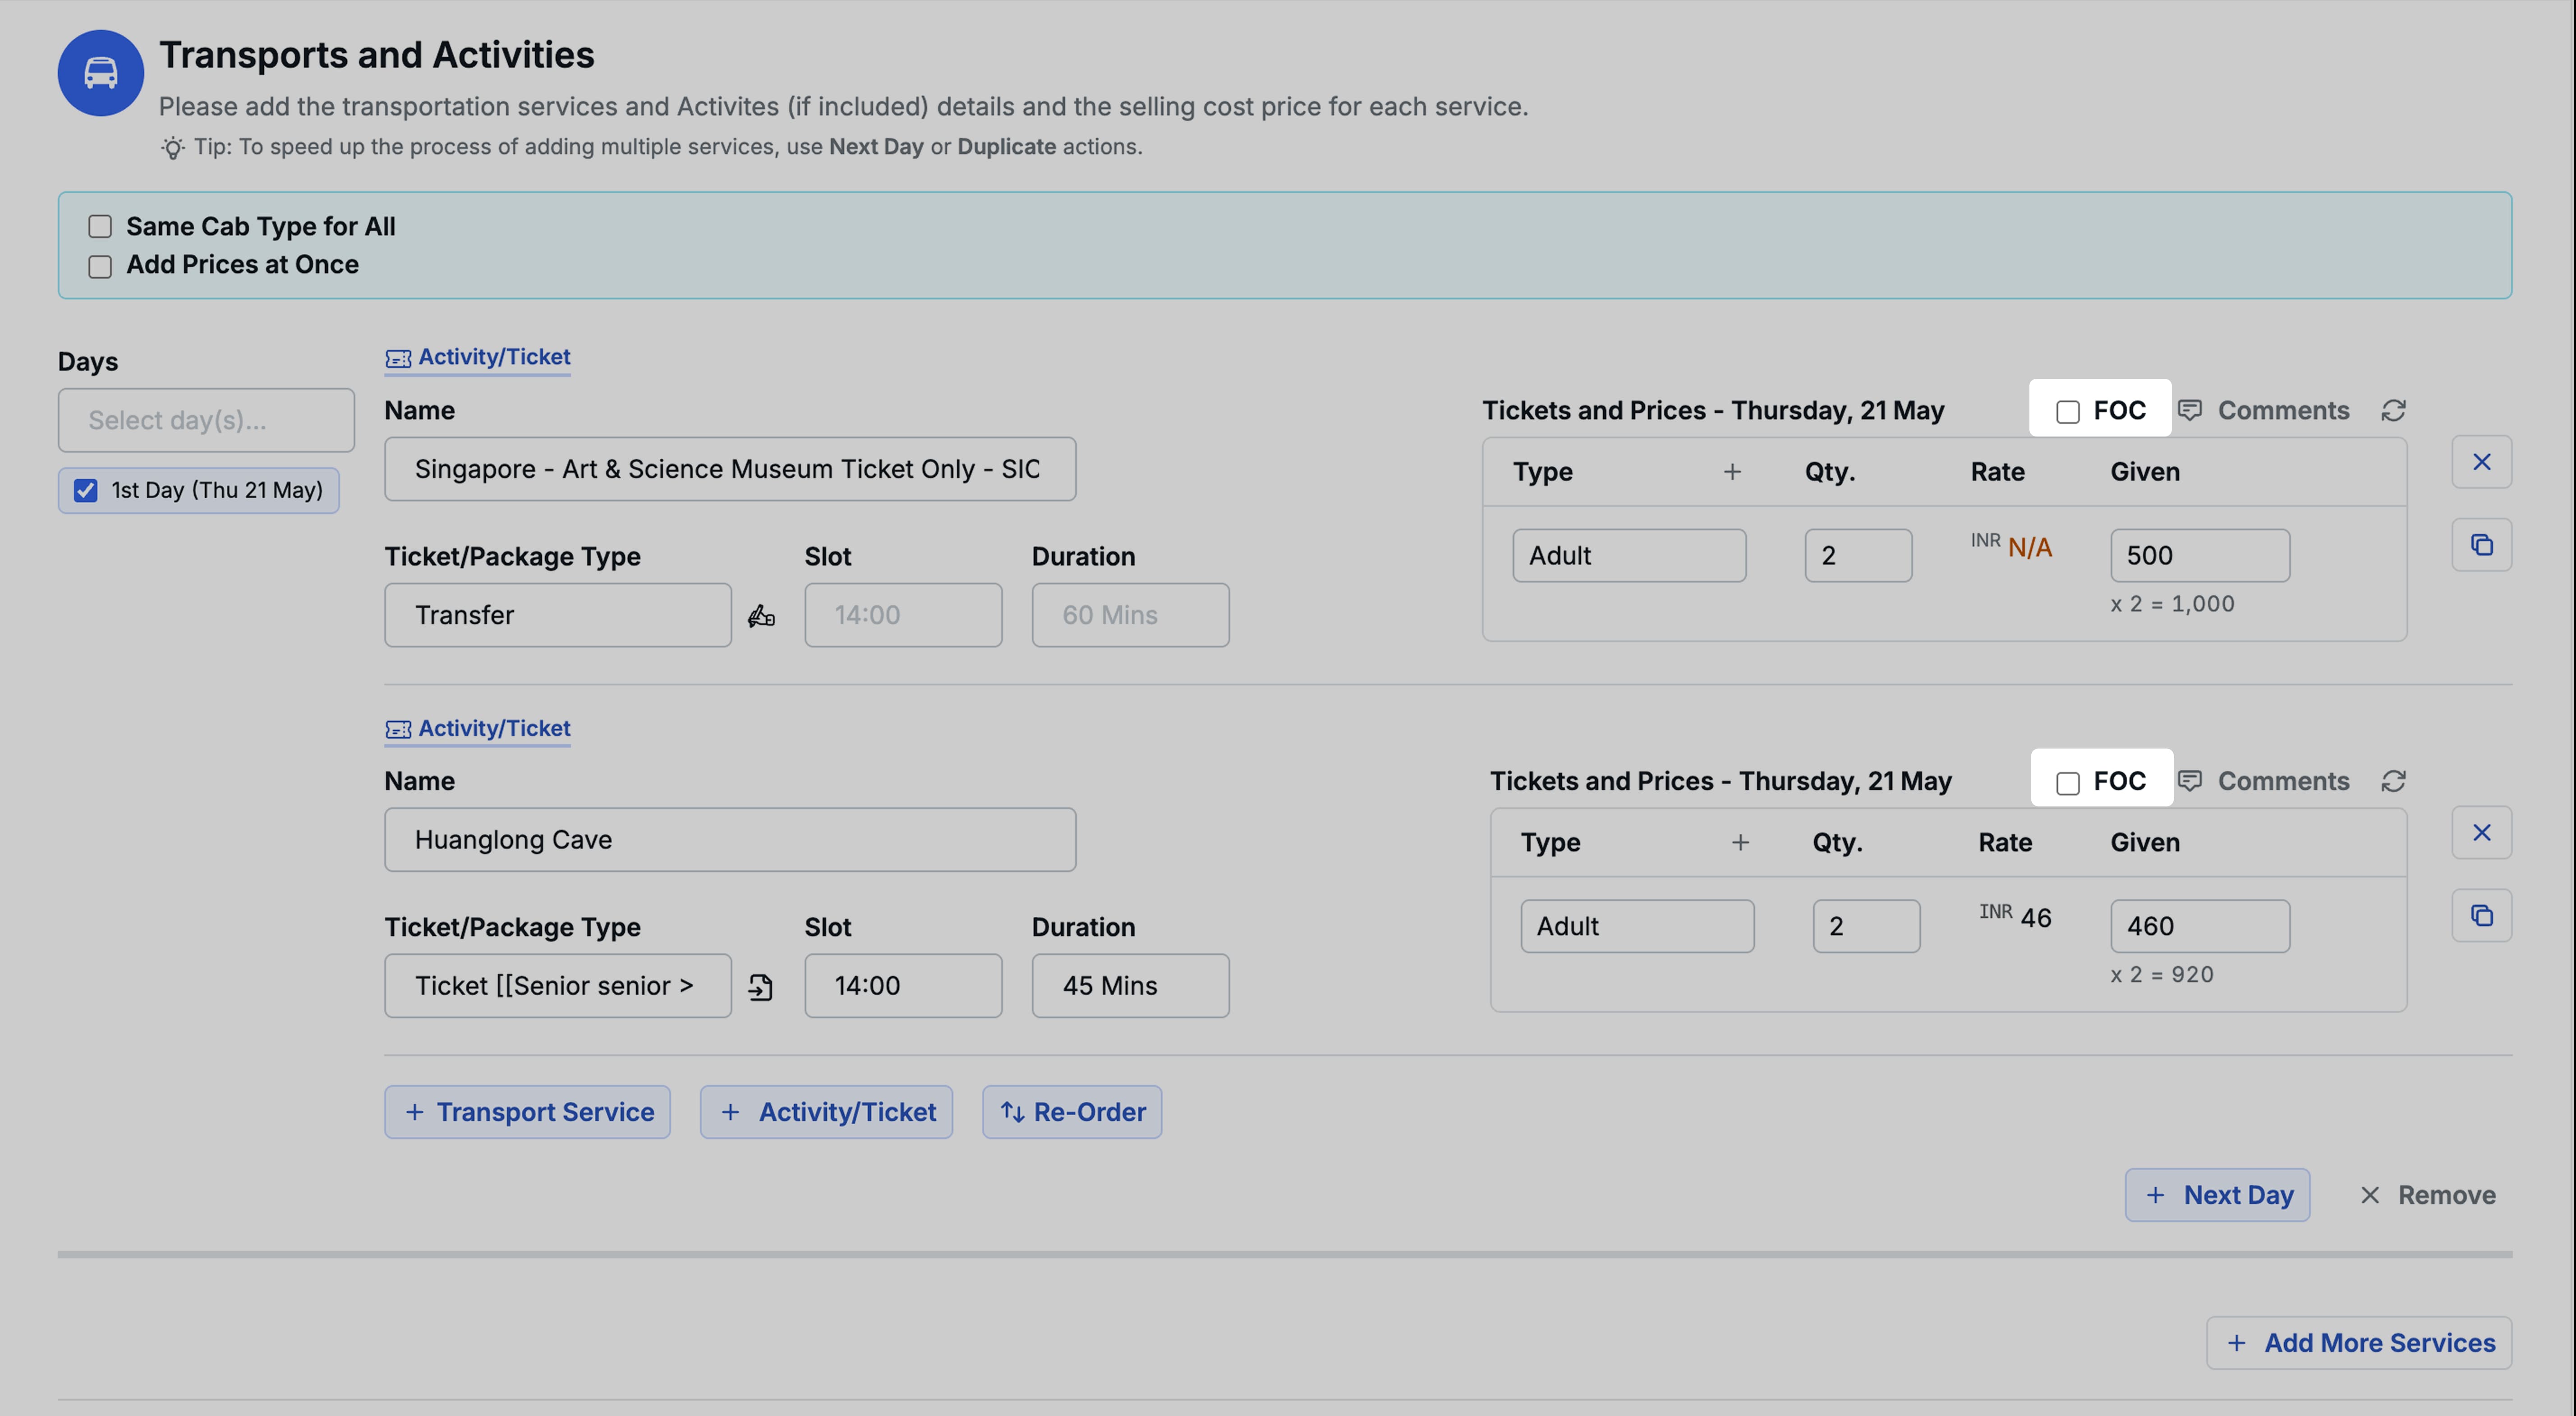The height and width of the screenshot is (1416, 2576).
Task: Click the first Activity/Ticket heading link
Action: (478, 358)
